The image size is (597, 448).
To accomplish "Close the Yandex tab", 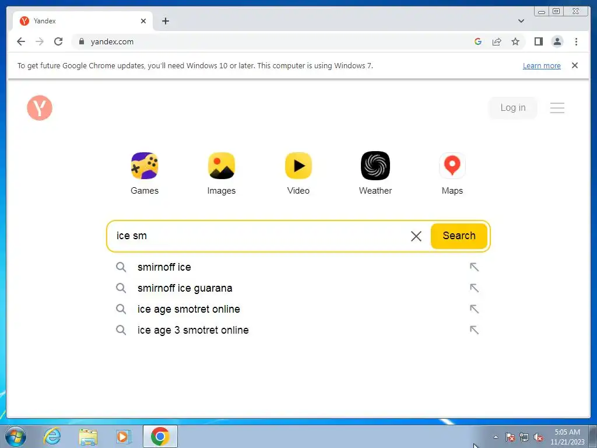I will click(143, 21).
